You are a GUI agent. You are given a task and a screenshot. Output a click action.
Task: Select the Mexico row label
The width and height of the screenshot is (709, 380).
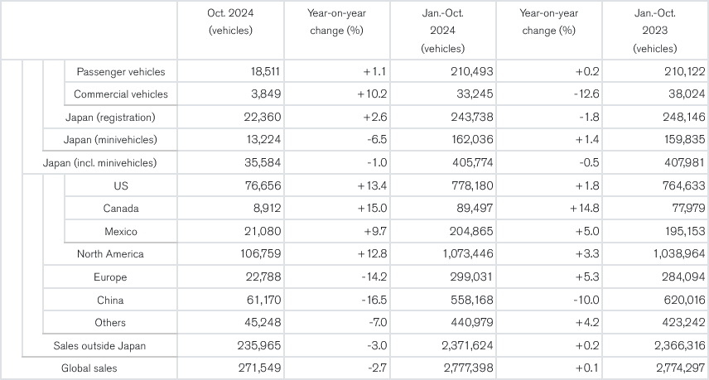120,231
